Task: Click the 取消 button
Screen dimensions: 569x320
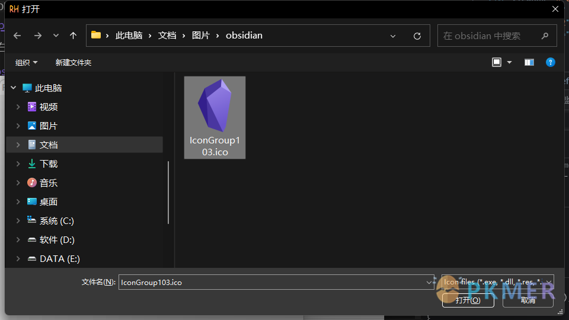Action: [x=528, y=300]
